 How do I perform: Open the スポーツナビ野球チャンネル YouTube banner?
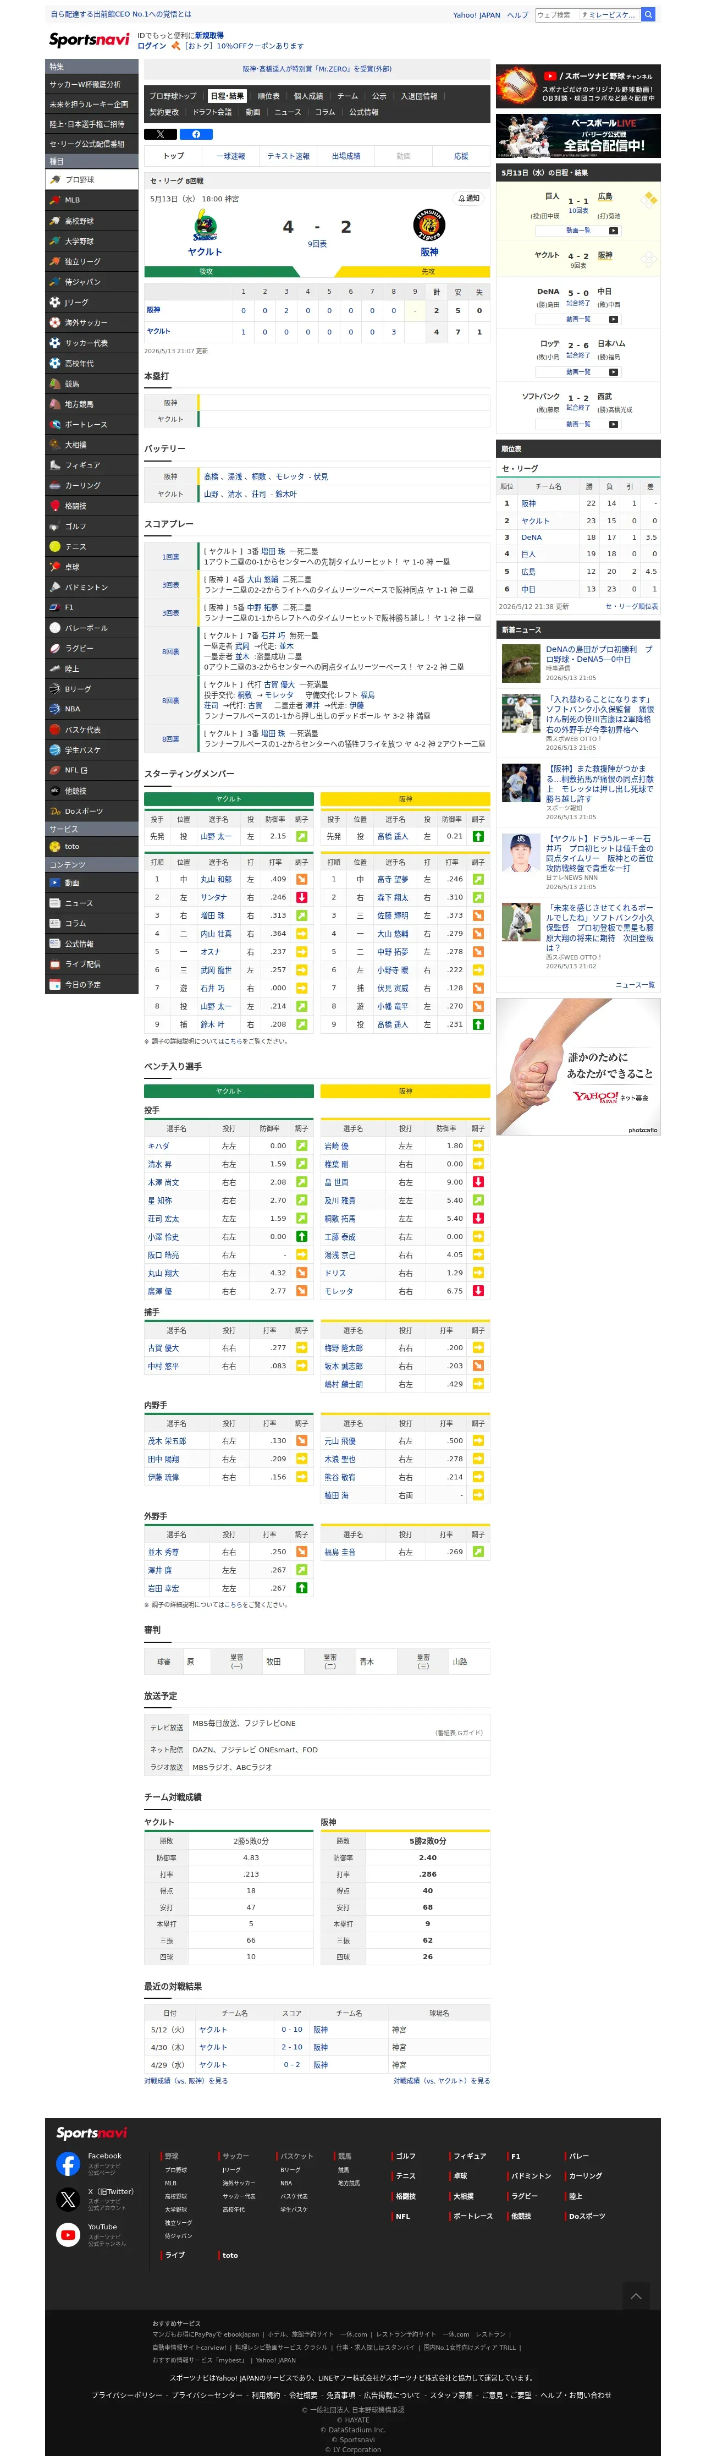[578, 86]
